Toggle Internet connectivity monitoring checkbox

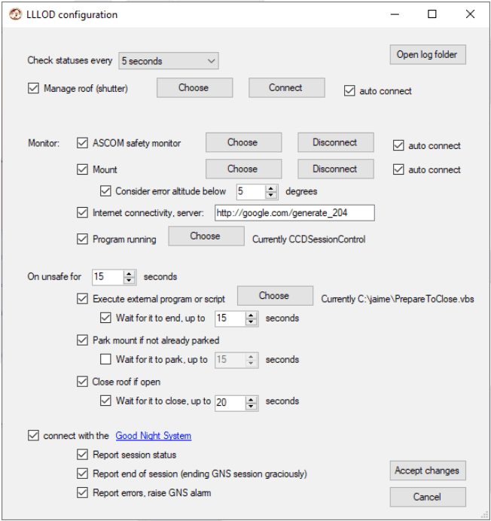click(x=82, y=212)
